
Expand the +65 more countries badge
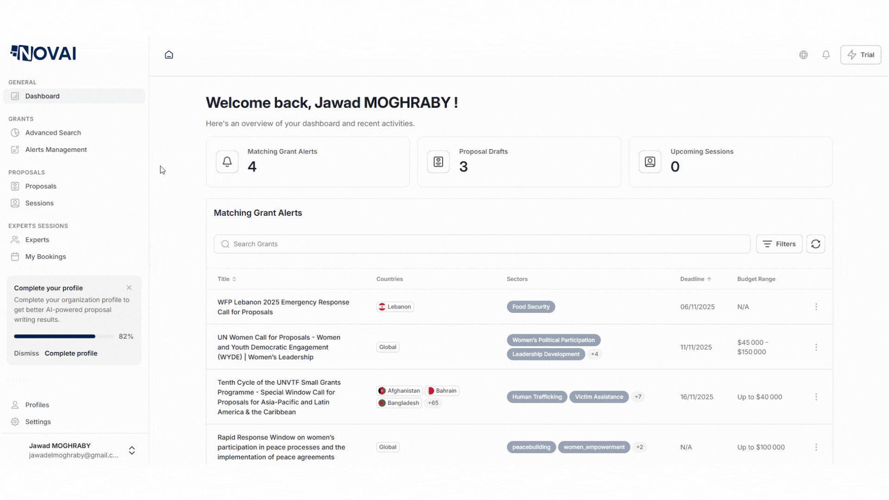(x=433, y=403)
